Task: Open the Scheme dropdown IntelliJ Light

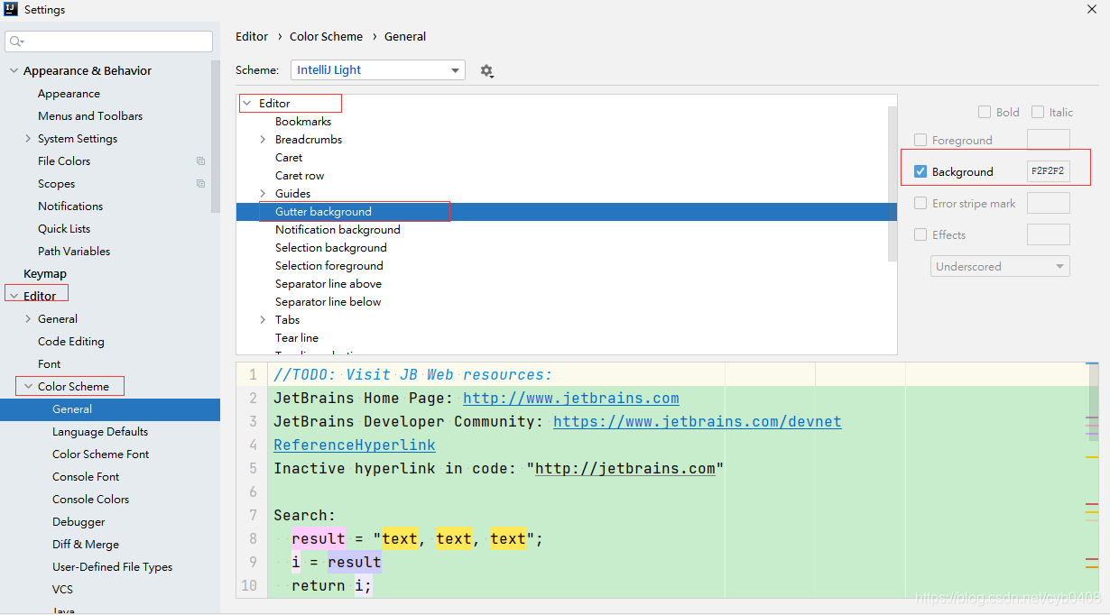Action: coord(378,70)
